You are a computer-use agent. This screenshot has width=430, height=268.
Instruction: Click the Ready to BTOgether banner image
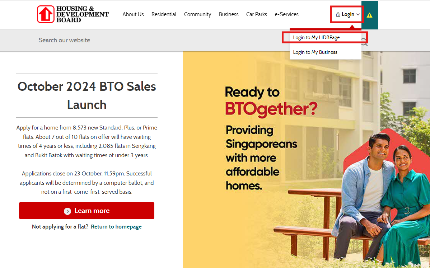pyautogui.click(x=306, y=160)
